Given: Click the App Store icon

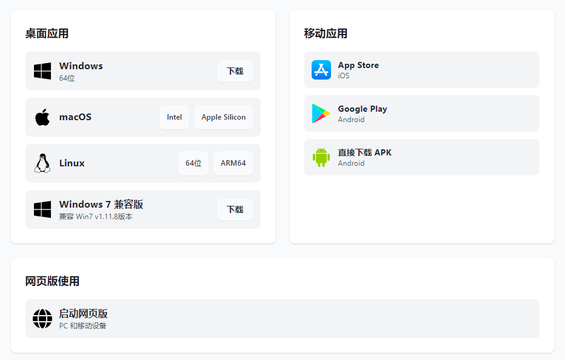Looking at the screenshot, I should pyautogui.click(x=321, y=70).
